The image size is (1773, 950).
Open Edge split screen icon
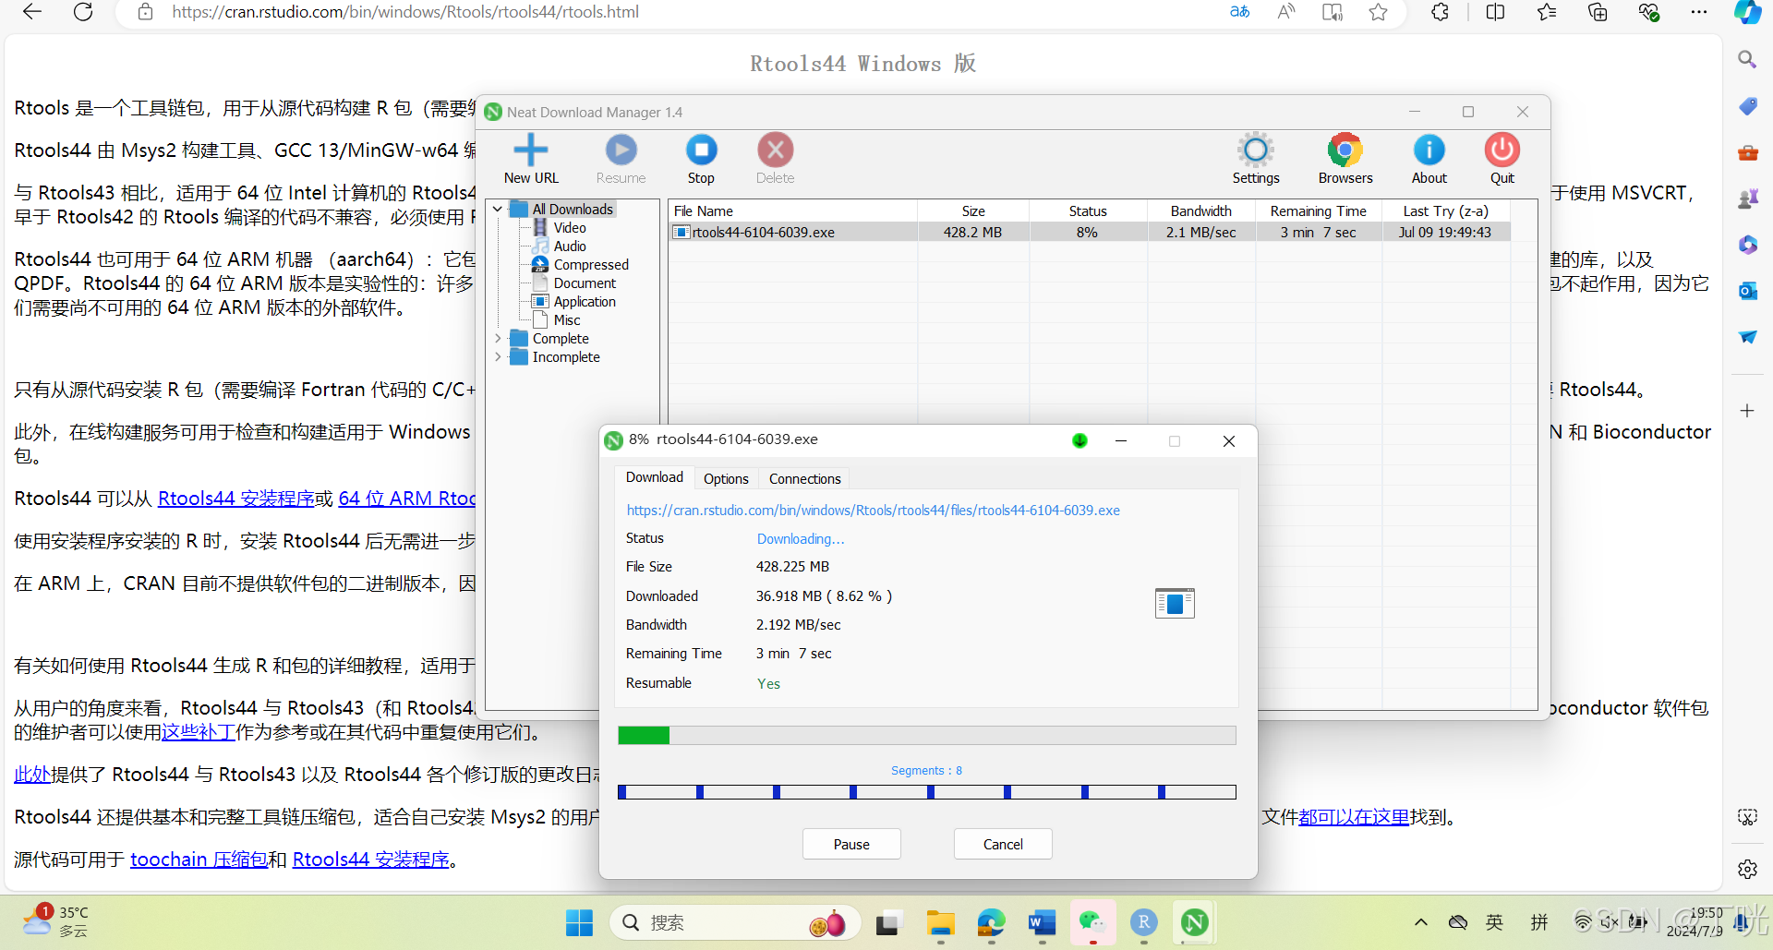(x=1496, y=12)
